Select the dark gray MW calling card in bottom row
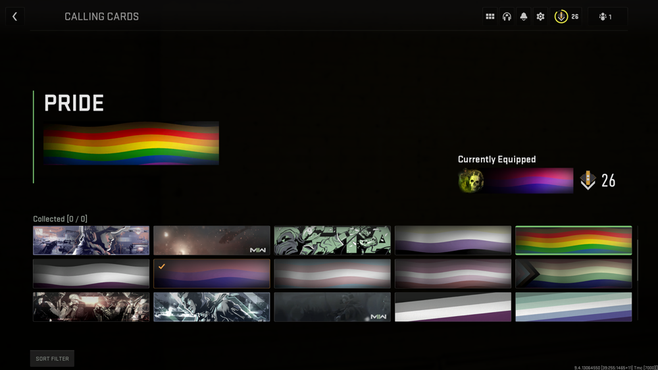 pos(332,307)
